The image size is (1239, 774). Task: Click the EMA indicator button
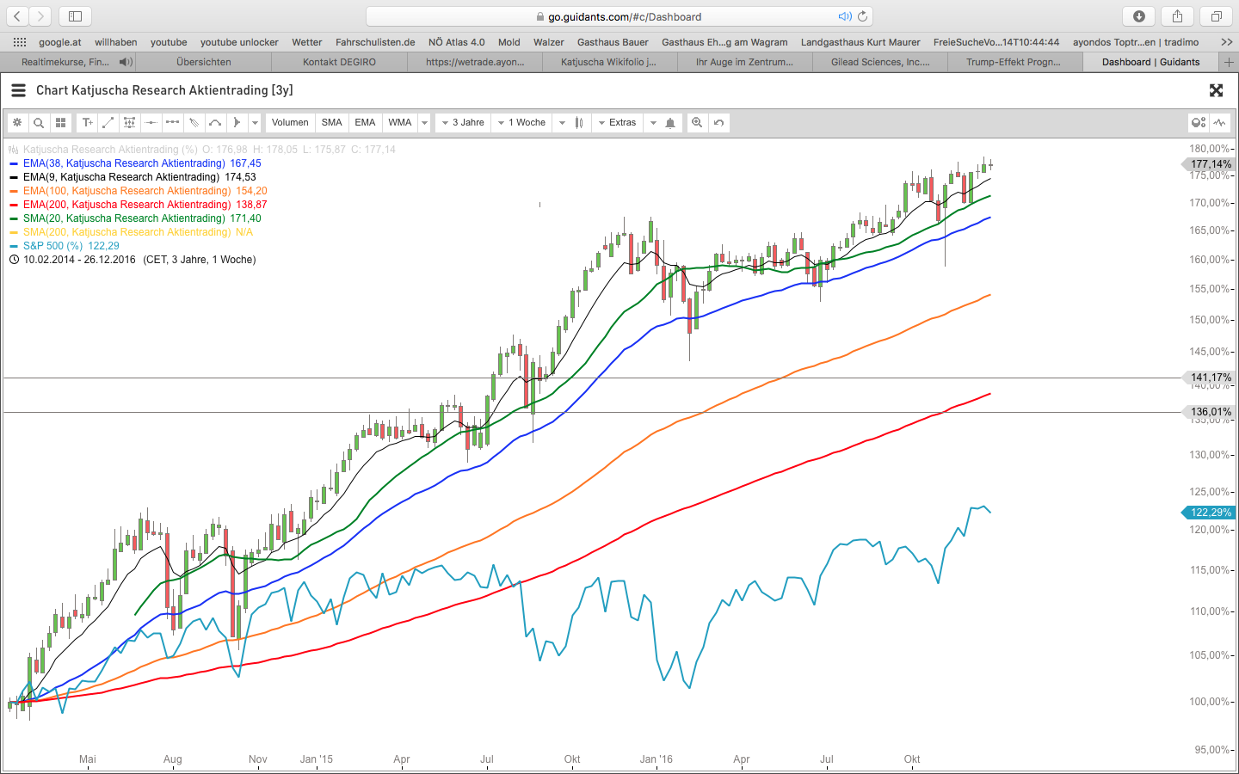tap(365, 123)
